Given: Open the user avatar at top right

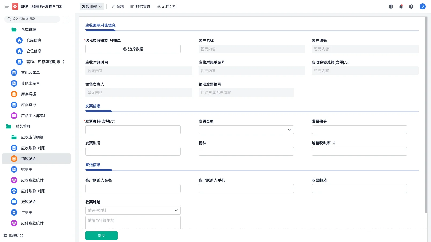Looking at the screenshot, I should (x=422, y=6).
